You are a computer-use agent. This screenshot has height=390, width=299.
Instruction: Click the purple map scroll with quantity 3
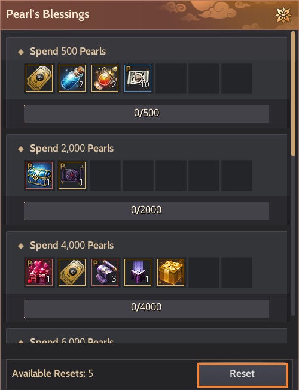click(x=105, y=273)
